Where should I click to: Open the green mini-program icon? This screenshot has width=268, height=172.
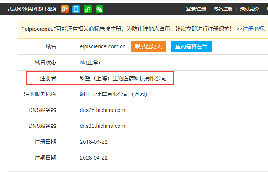[x=88, y=9]
